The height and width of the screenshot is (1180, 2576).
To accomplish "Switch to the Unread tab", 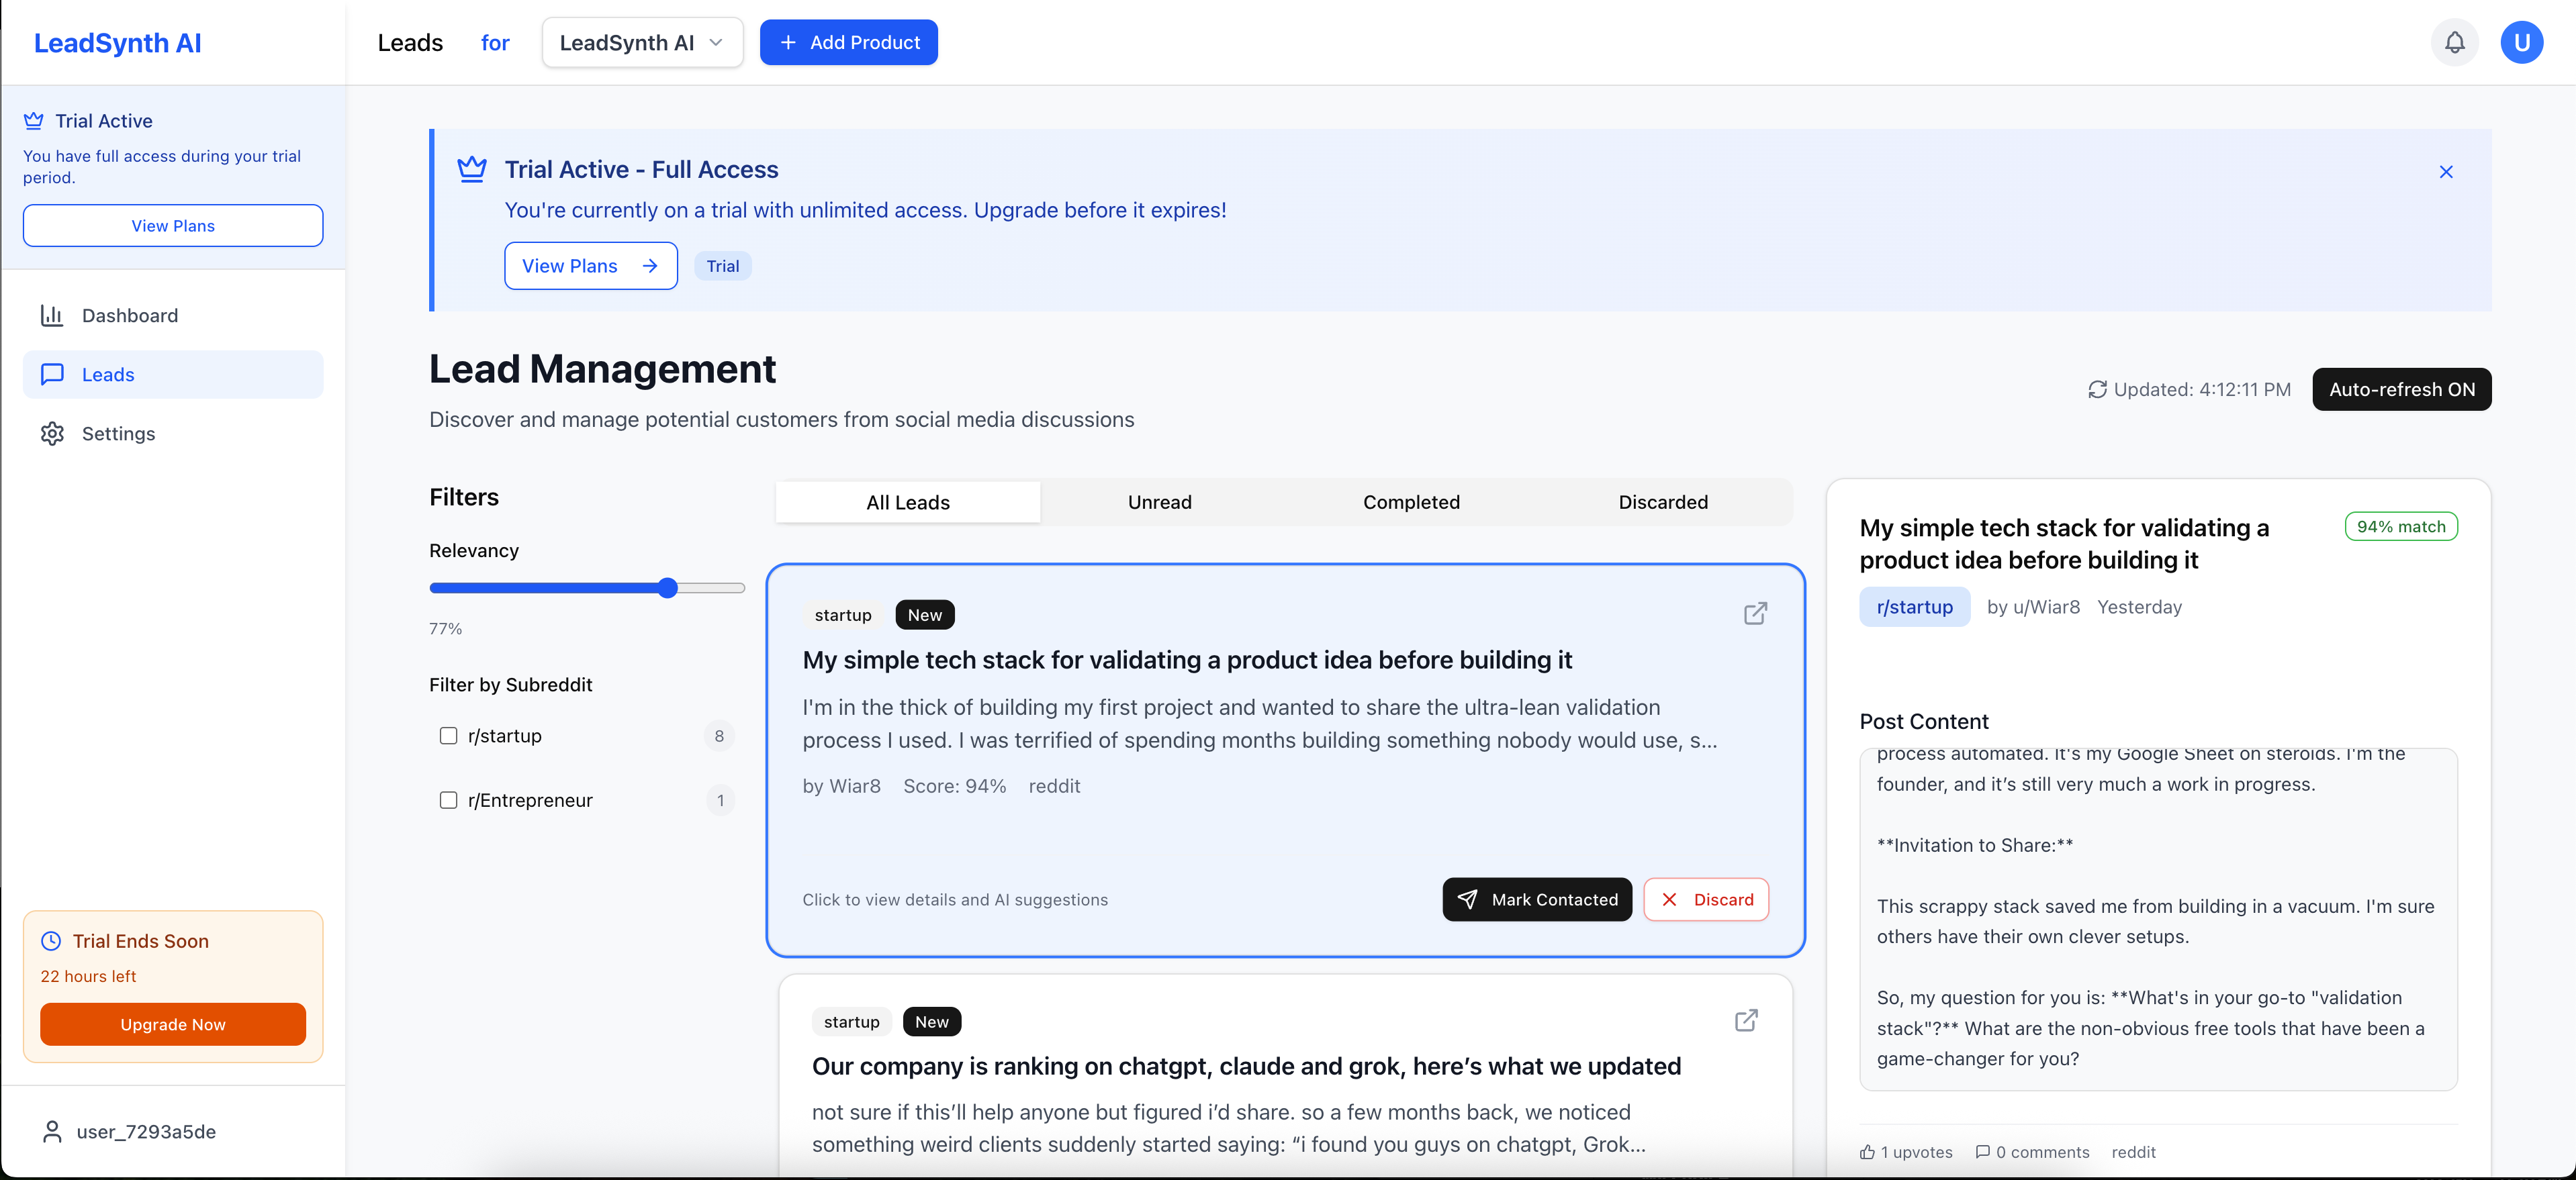I will click(1159, 503).
